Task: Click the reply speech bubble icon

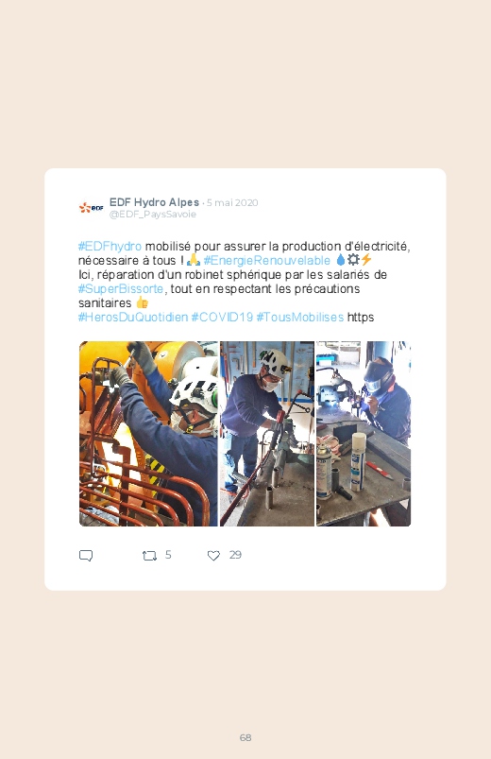Action: 86,555
